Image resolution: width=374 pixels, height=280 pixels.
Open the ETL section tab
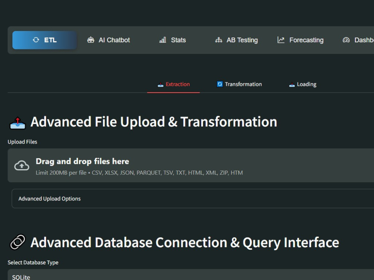tap(45, 40)
